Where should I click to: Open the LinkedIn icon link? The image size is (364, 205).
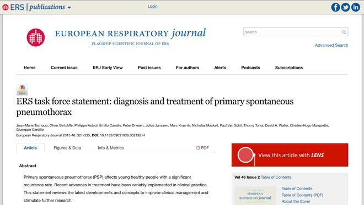[x=355, y=7]
